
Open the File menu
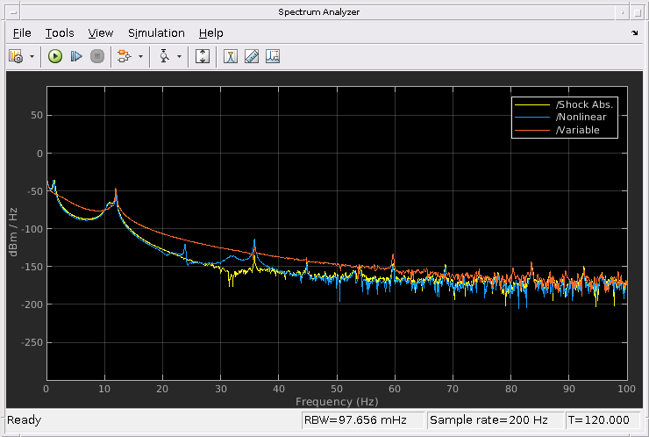[x=22, y=32]
